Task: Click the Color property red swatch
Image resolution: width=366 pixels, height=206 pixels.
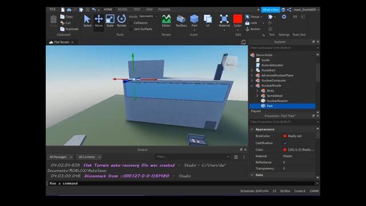Action: pos(285,150)
